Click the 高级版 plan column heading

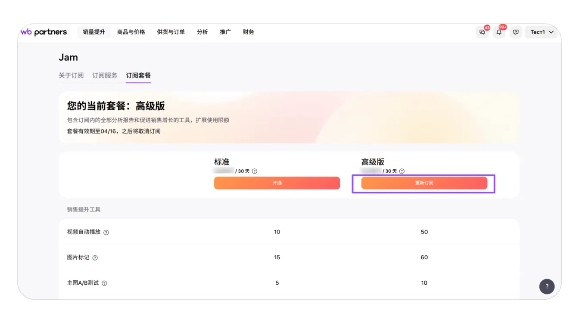click(373, 162)
